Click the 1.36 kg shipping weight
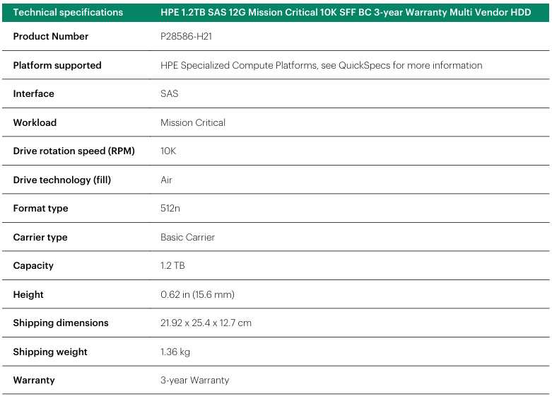Viewport: 552px width, 399px height. 175,352
